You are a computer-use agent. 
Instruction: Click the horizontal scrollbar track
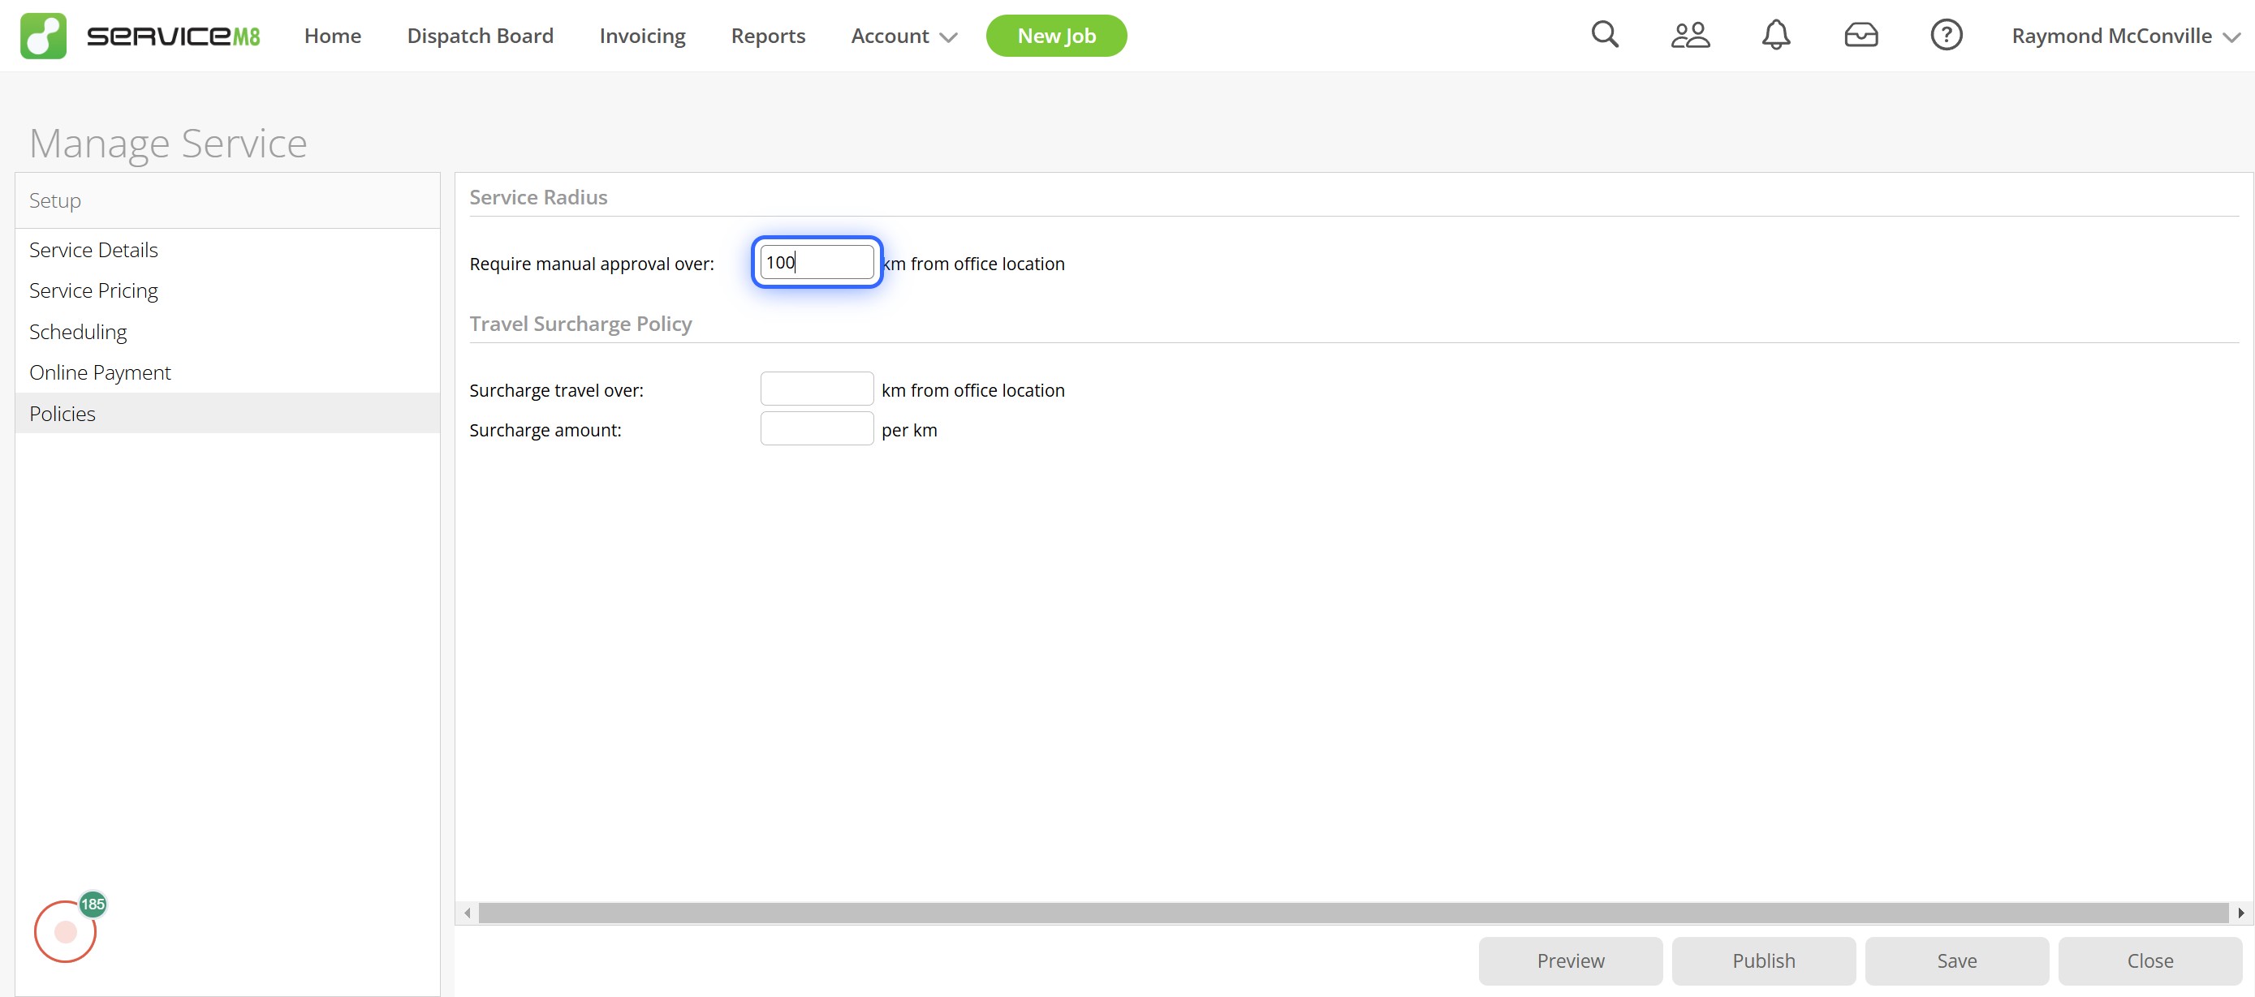coord(1353,913)
